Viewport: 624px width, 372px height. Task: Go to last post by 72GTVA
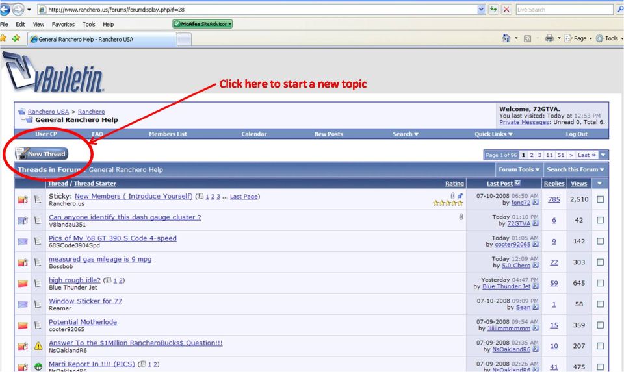pyautogui.click(x=536, y=224)
